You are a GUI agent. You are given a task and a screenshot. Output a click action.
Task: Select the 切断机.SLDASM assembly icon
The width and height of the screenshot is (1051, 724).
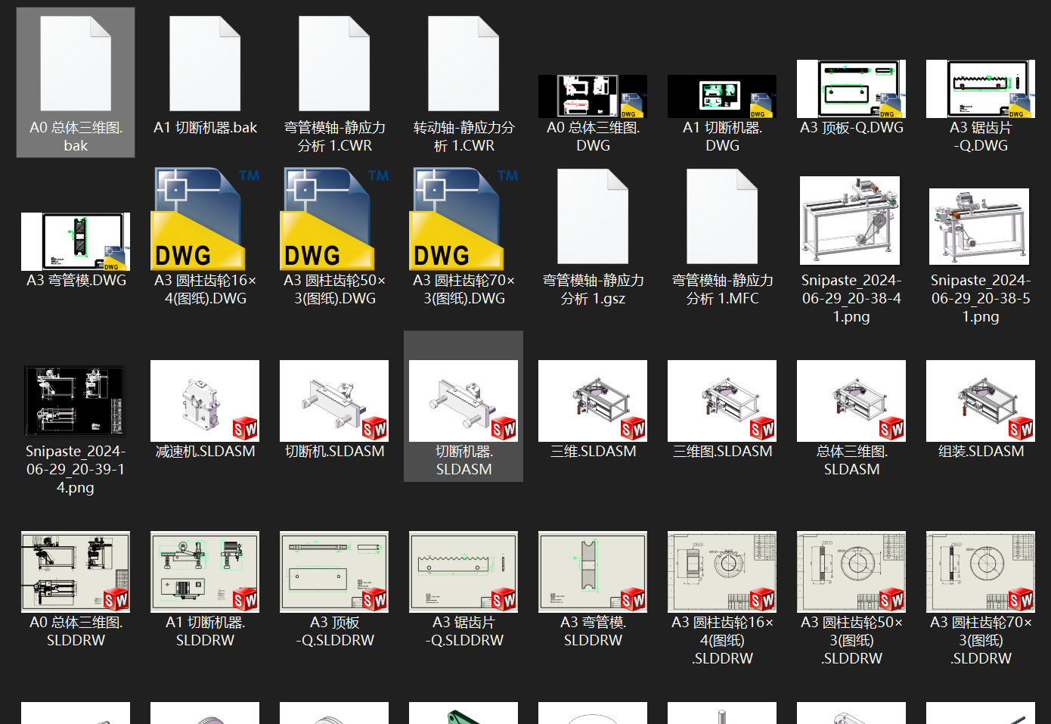[334, 401]
